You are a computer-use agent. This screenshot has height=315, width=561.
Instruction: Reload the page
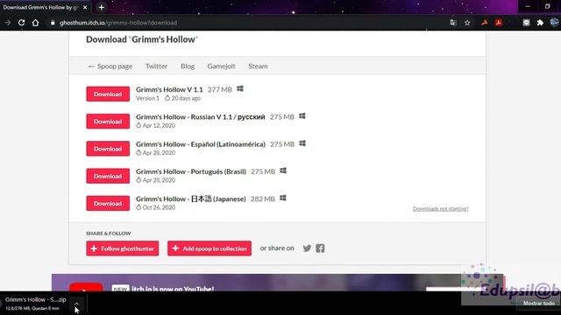pyautogui.click(x=21, y=23)
